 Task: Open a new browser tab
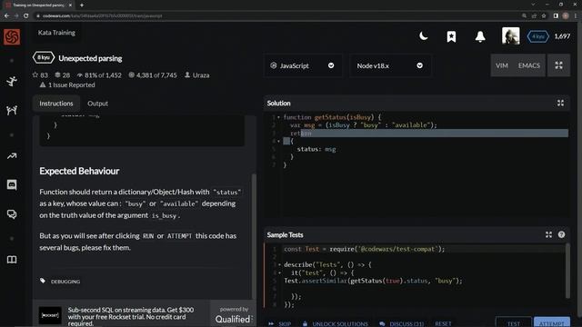coord(82,5)
